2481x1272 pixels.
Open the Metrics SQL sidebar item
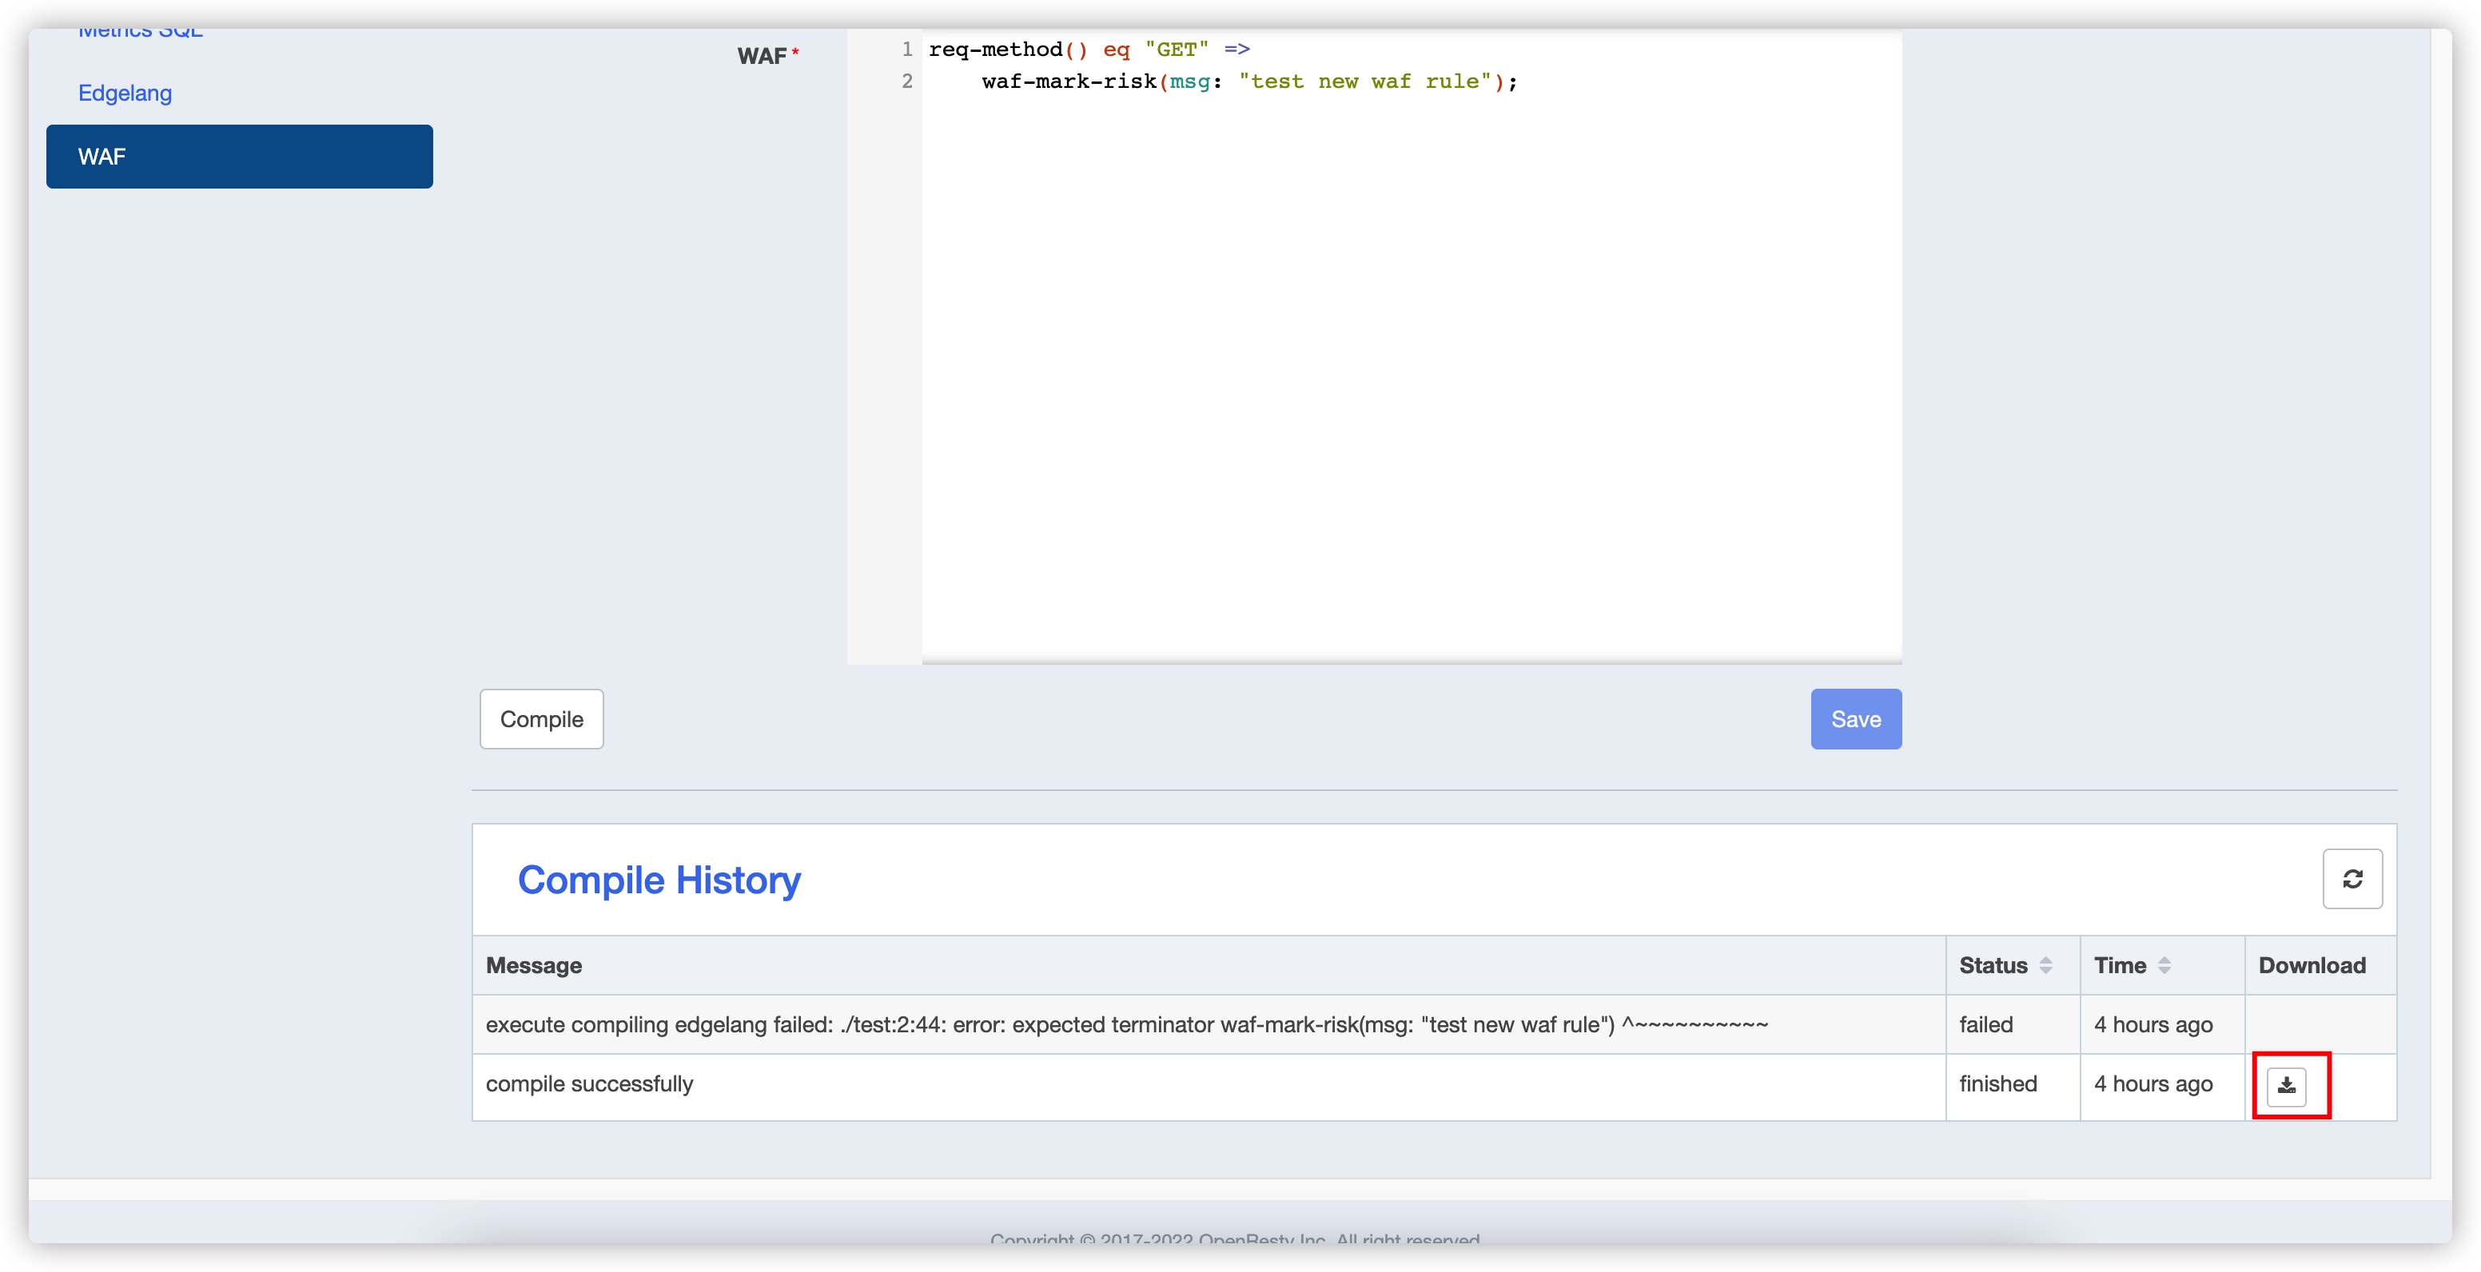141,33
